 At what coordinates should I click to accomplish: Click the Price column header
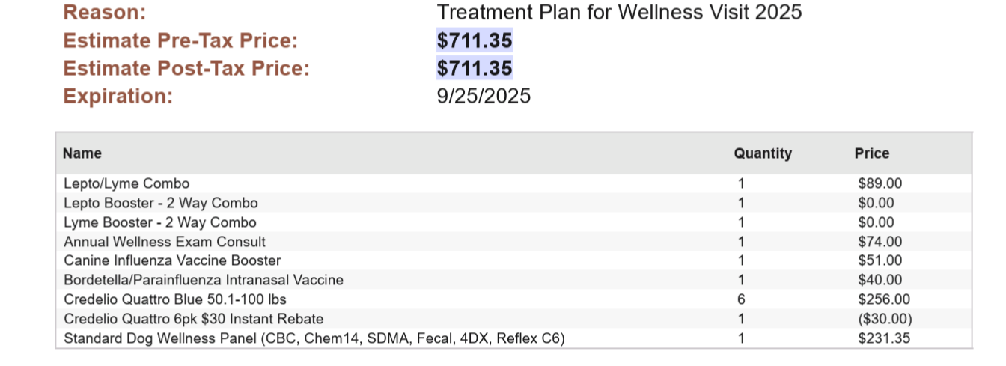(872, 153)
